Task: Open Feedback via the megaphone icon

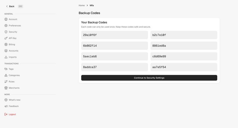Action: [6, 106]
